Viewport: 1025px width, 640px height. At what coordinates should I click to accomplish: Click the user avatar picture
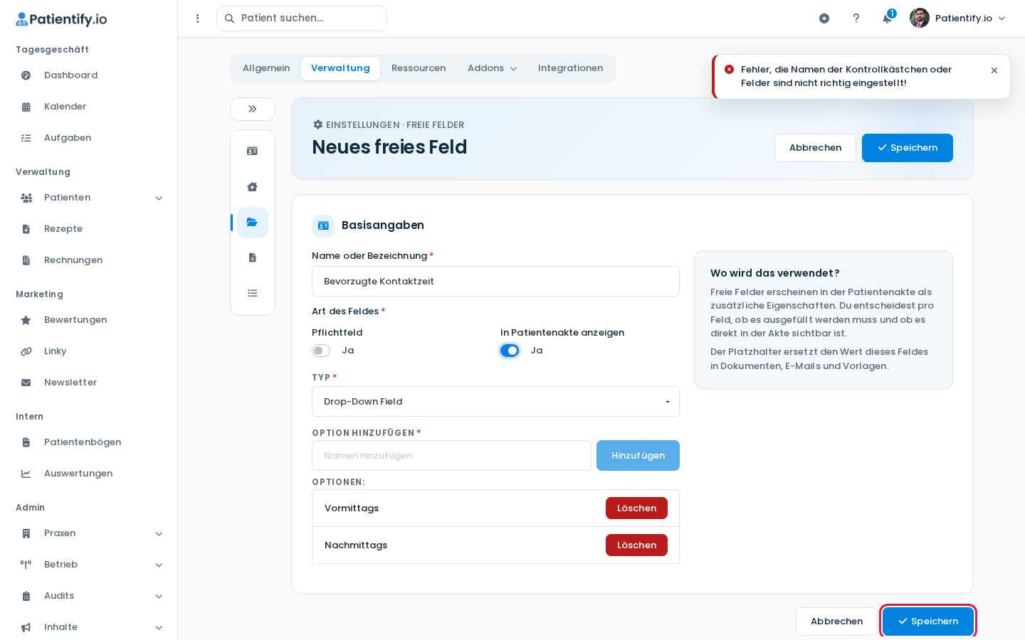pos(920,18)
